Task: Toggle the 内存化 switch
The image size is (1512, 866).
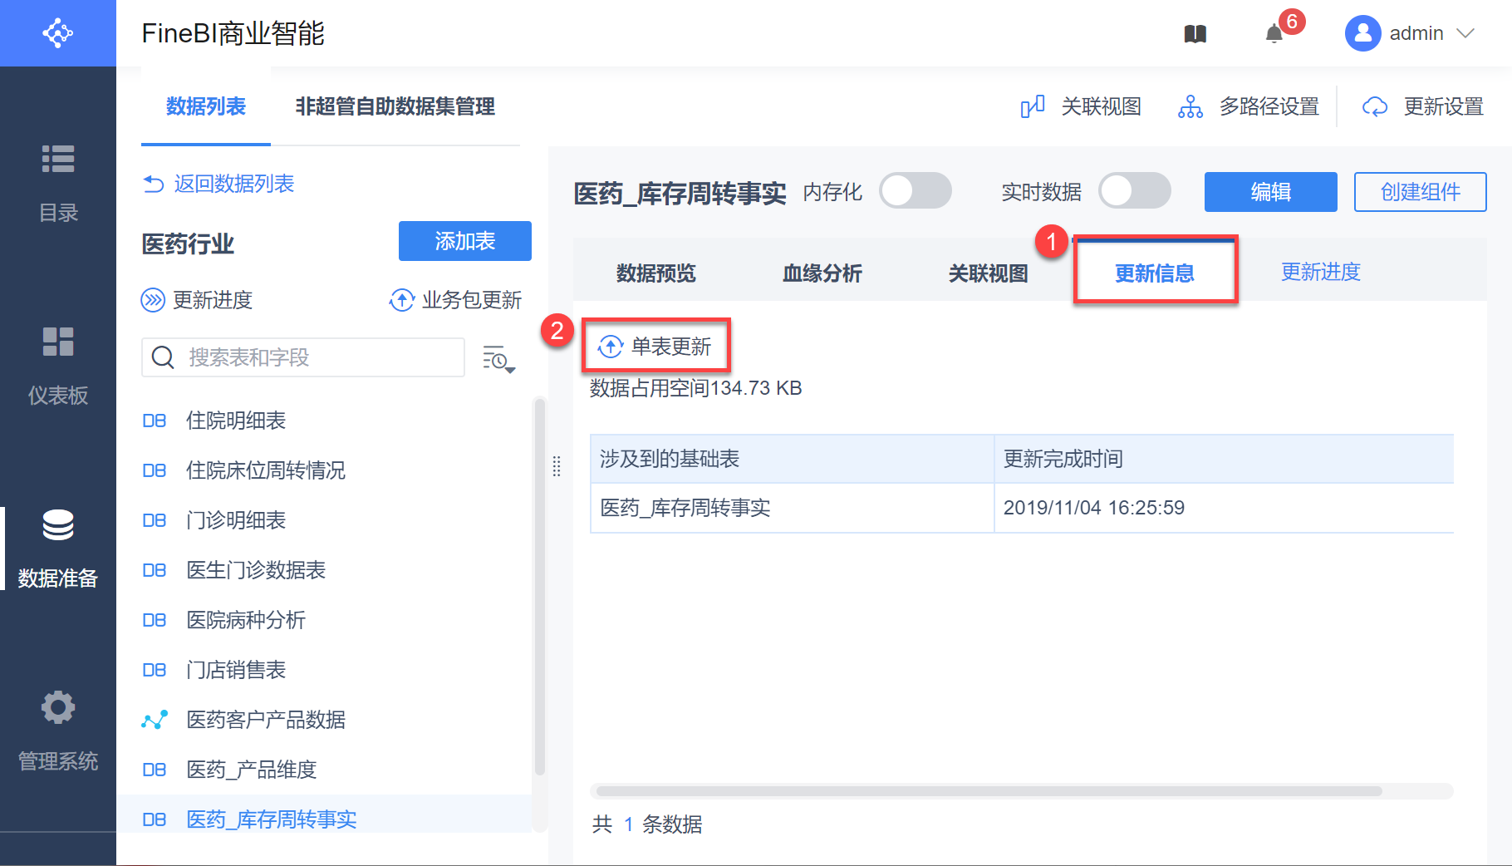Action: click(916, 191)
